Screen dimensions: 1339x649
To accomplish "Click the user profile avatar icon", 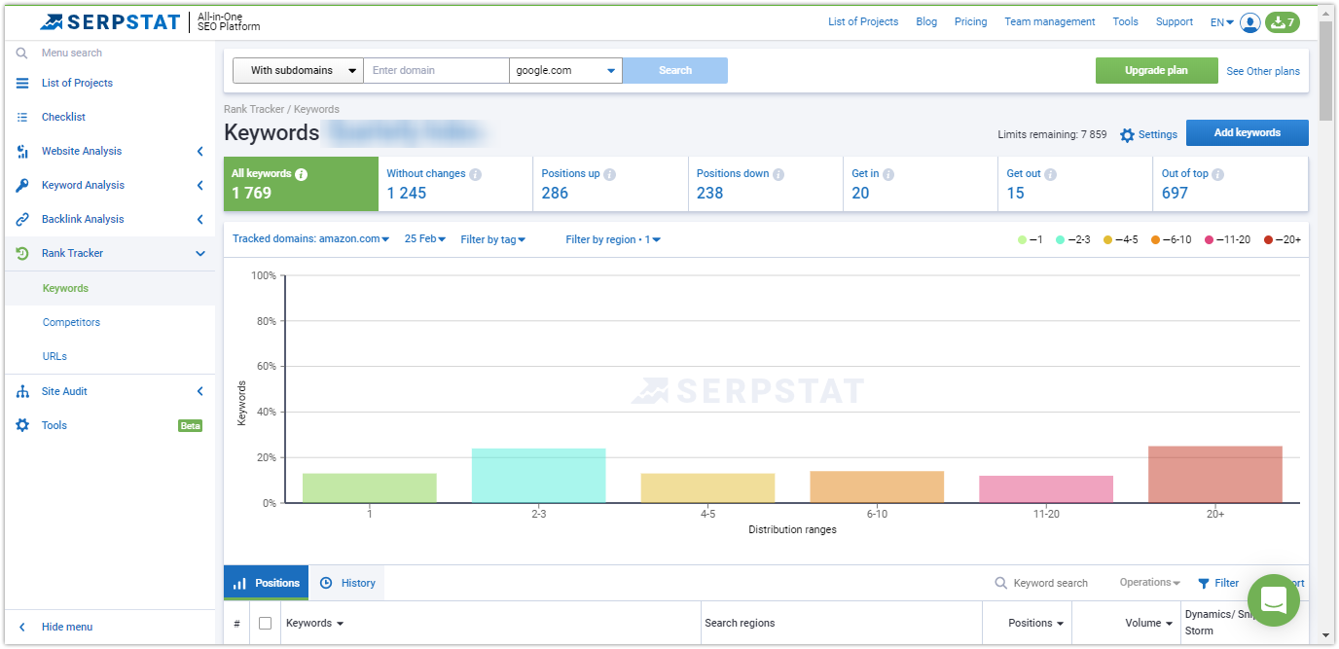I will tap(1250, 22).
